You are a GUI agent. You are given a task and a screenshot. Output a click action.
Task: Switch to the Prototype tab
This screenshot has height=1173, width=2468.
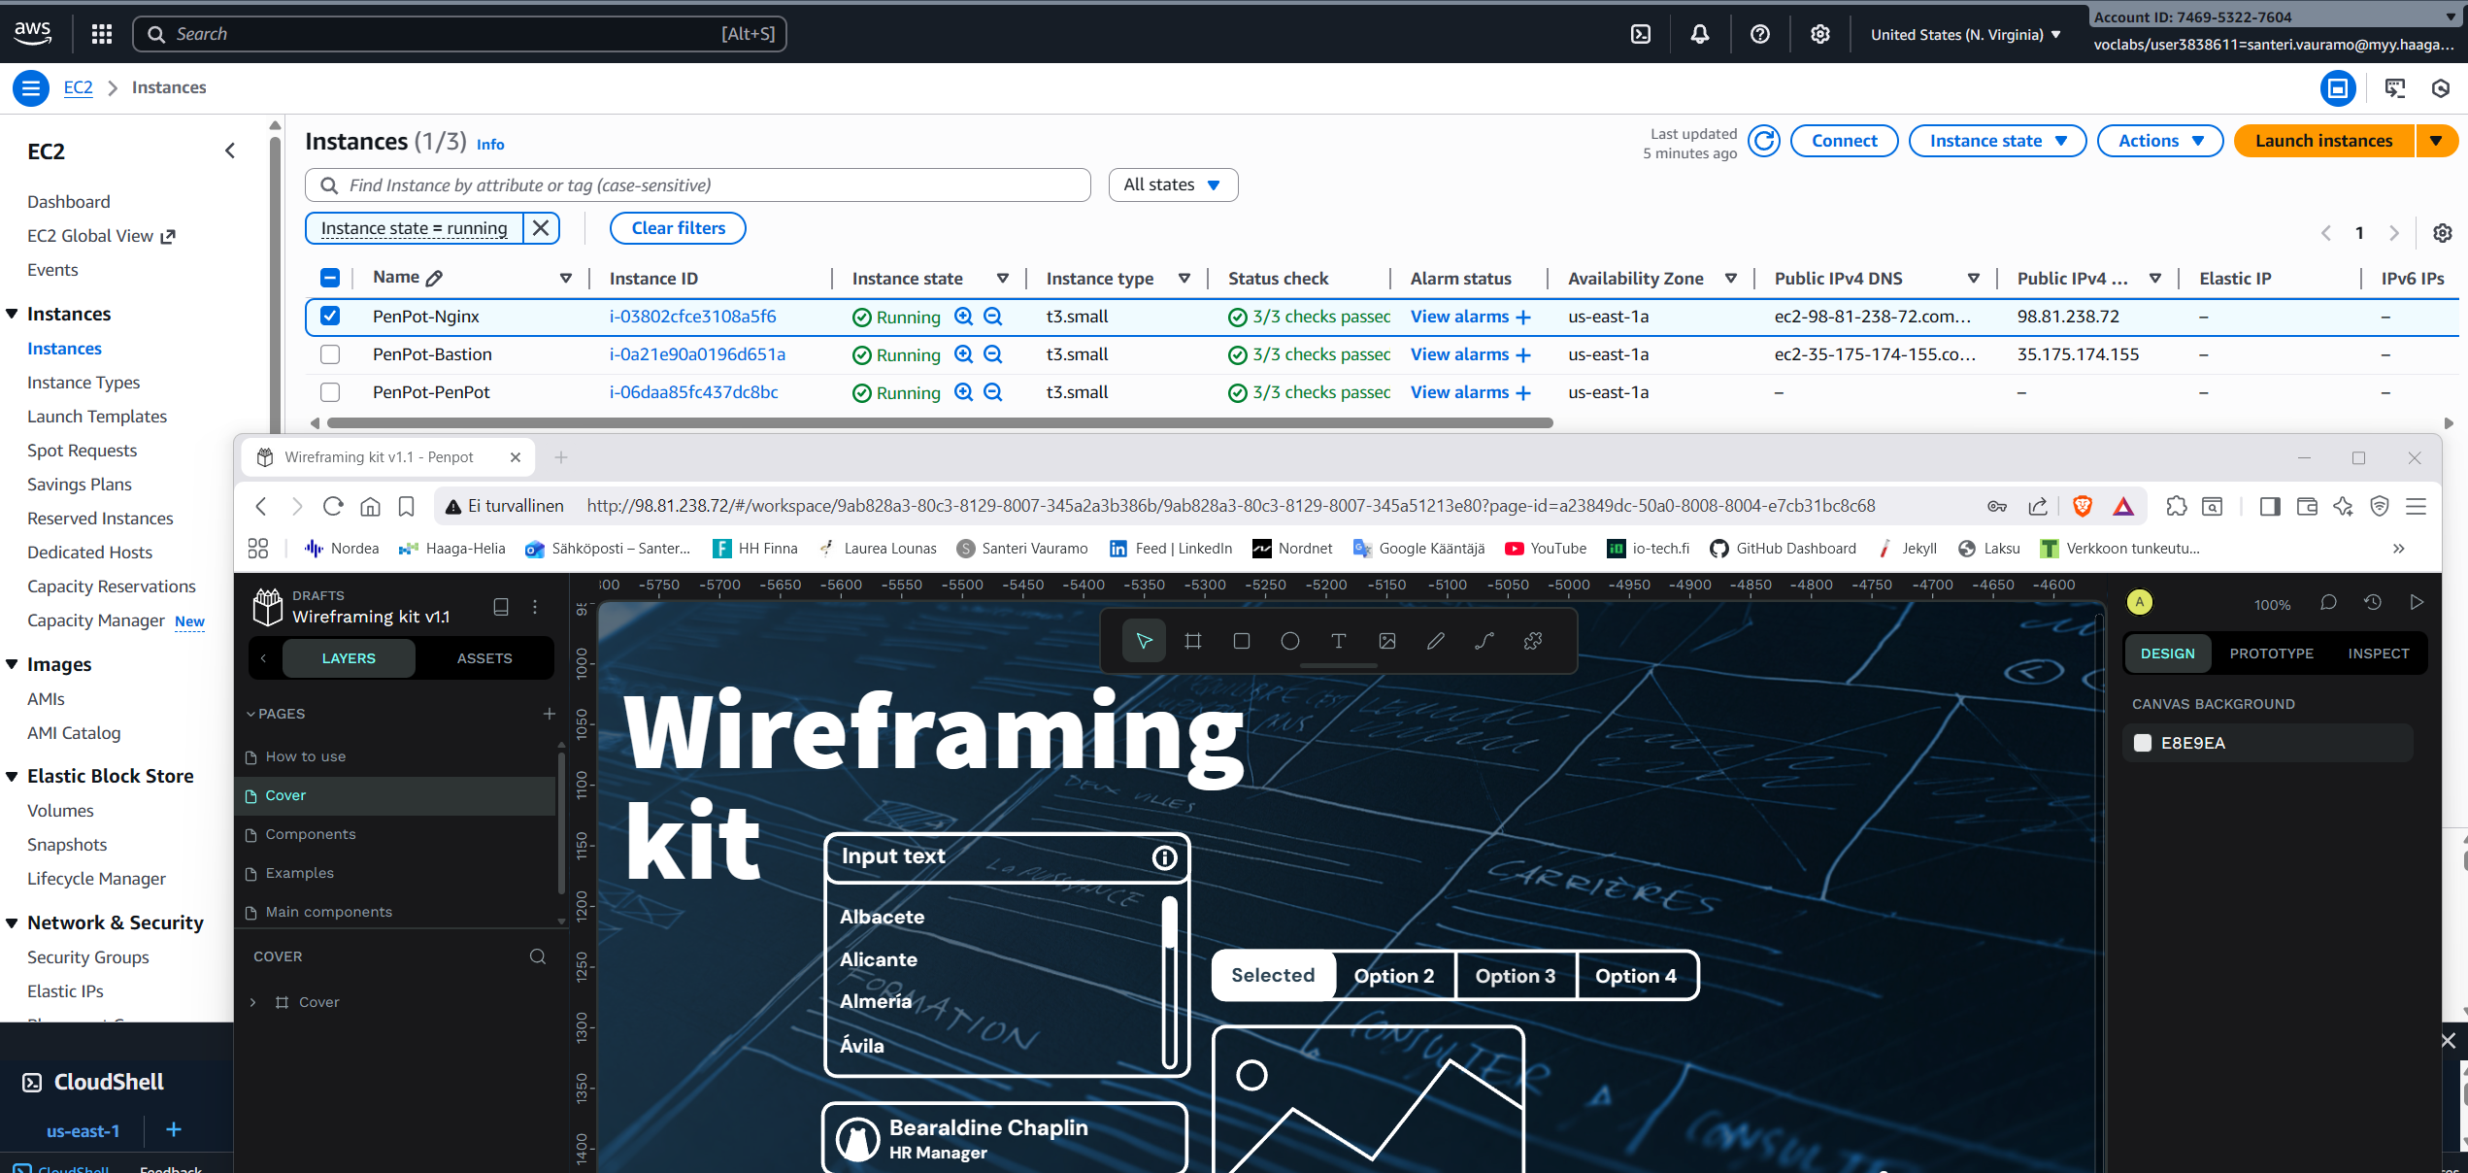pyautogui.click(x=2271, y=654)
